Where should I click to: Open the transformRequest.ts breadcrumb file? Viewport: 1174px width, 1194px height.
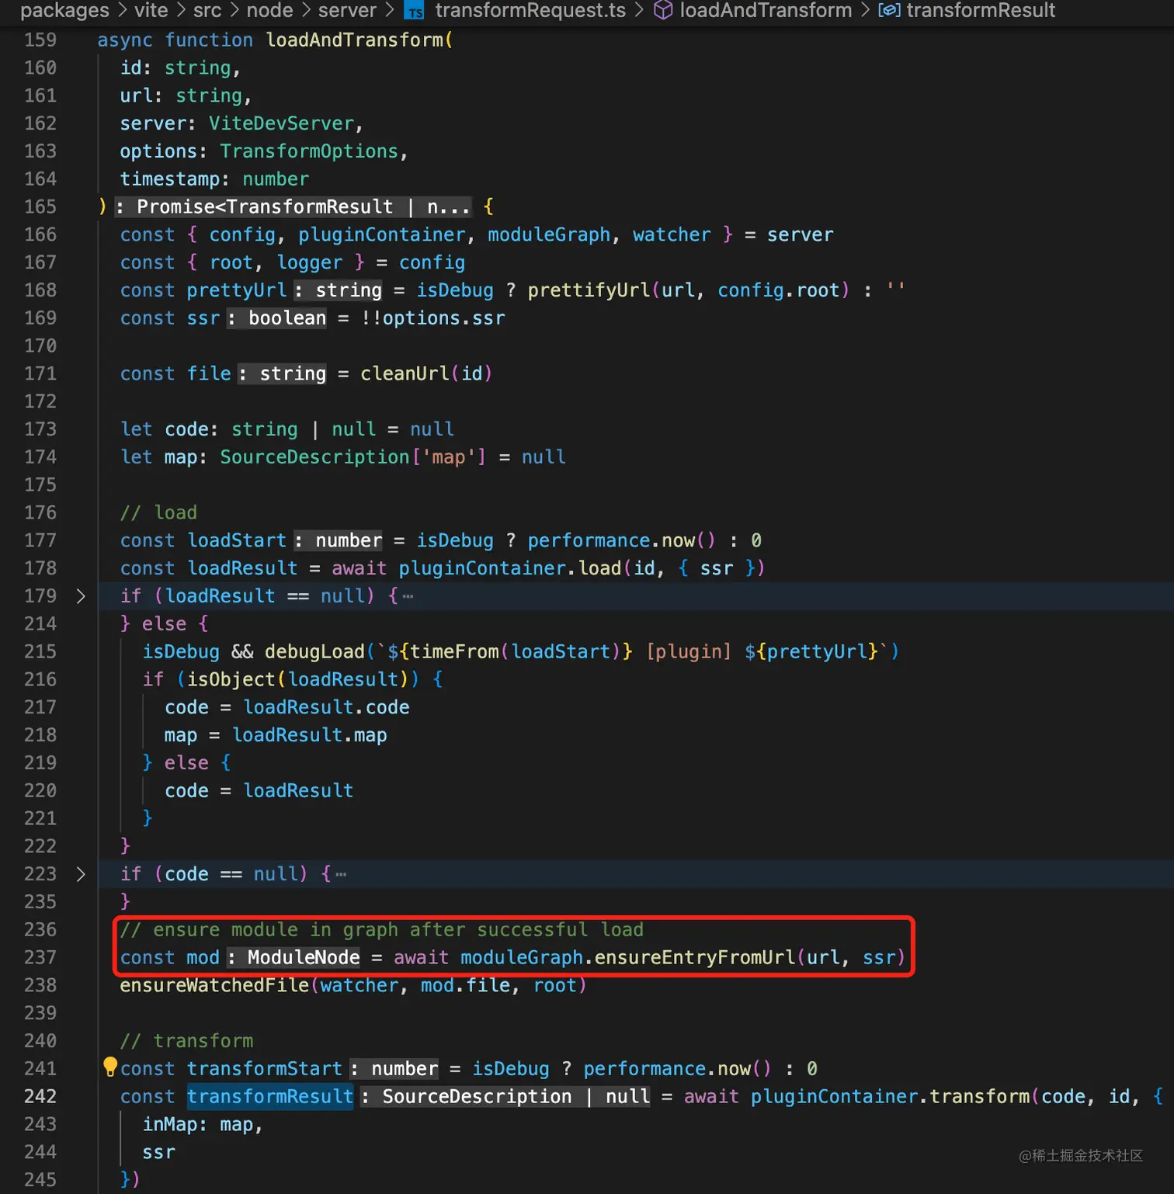tap(530, 10)
